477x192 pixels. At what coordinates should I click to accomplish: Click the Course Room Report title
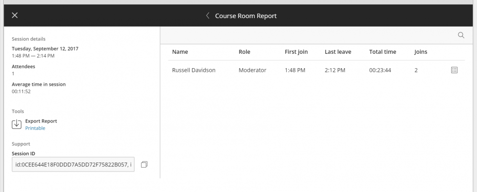(x=246, y=16)
